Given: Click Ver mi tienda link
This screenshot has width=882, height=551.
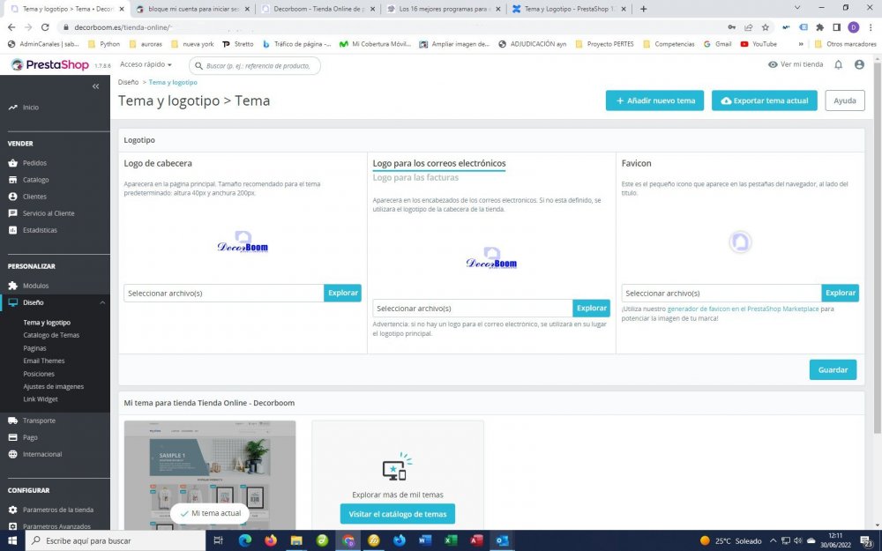Looking at the screenshot, I should pos(796,64).
